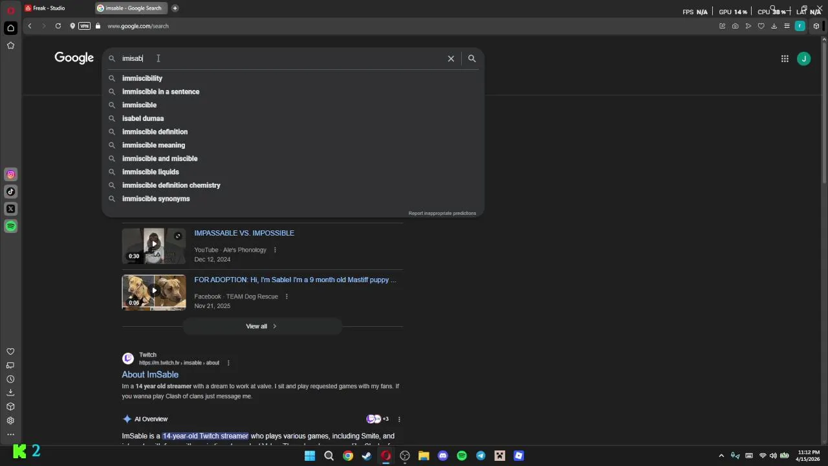The width and height of the screenshot is (828, 466).
Task: Show hidden system tray icons
Action: 721,456
